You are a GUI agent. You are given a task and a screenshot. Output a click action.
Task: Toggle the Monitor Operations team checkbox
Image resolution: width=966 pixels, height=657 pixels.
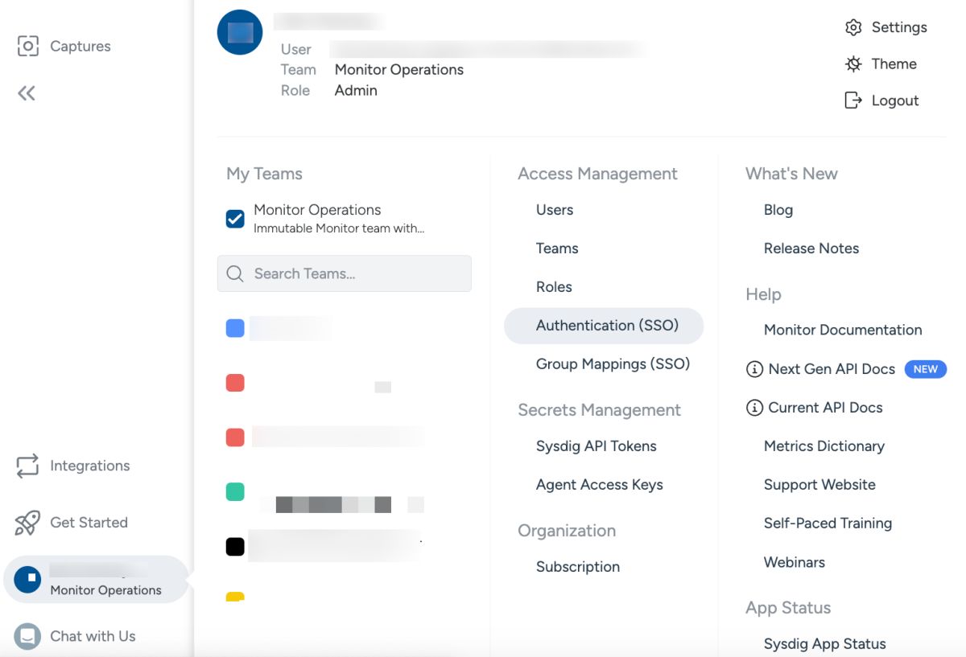click(235, 219)
